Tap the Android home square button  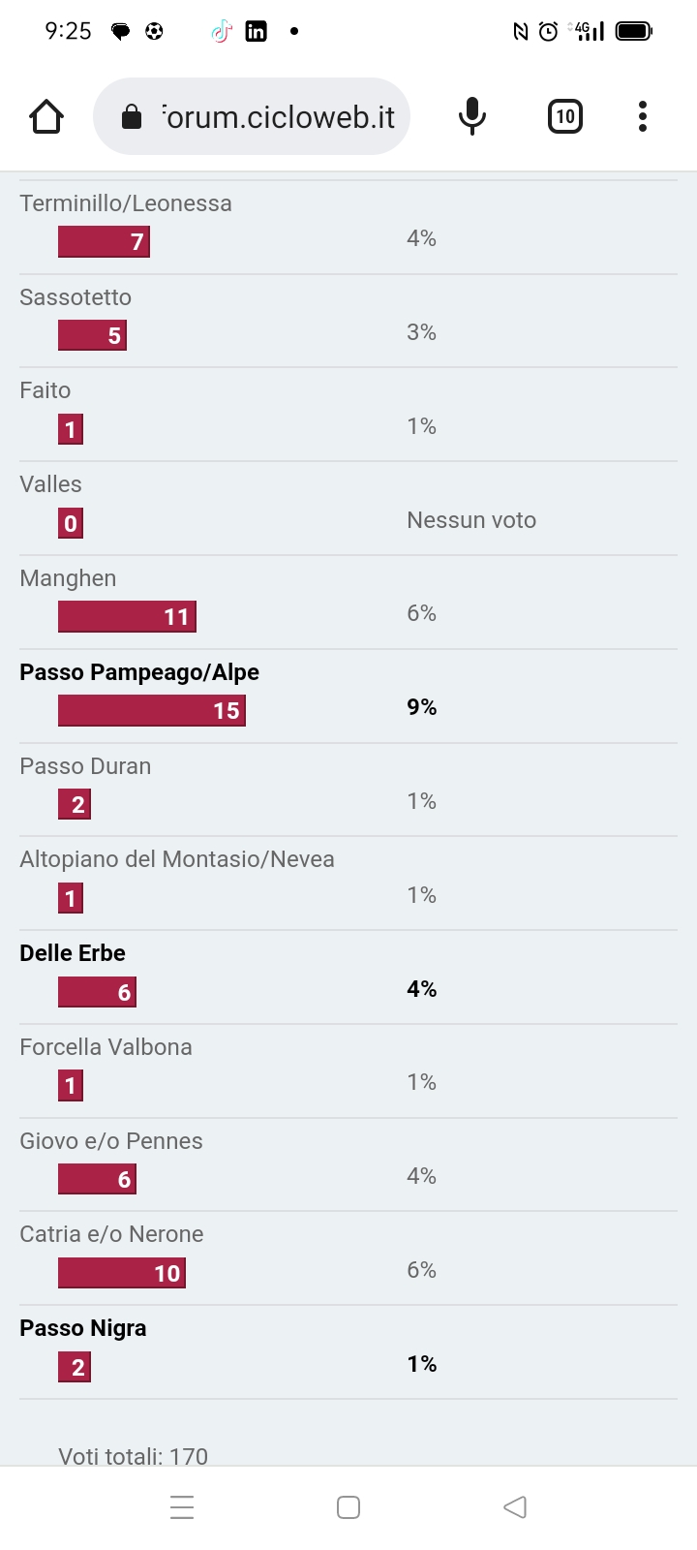348,1507
